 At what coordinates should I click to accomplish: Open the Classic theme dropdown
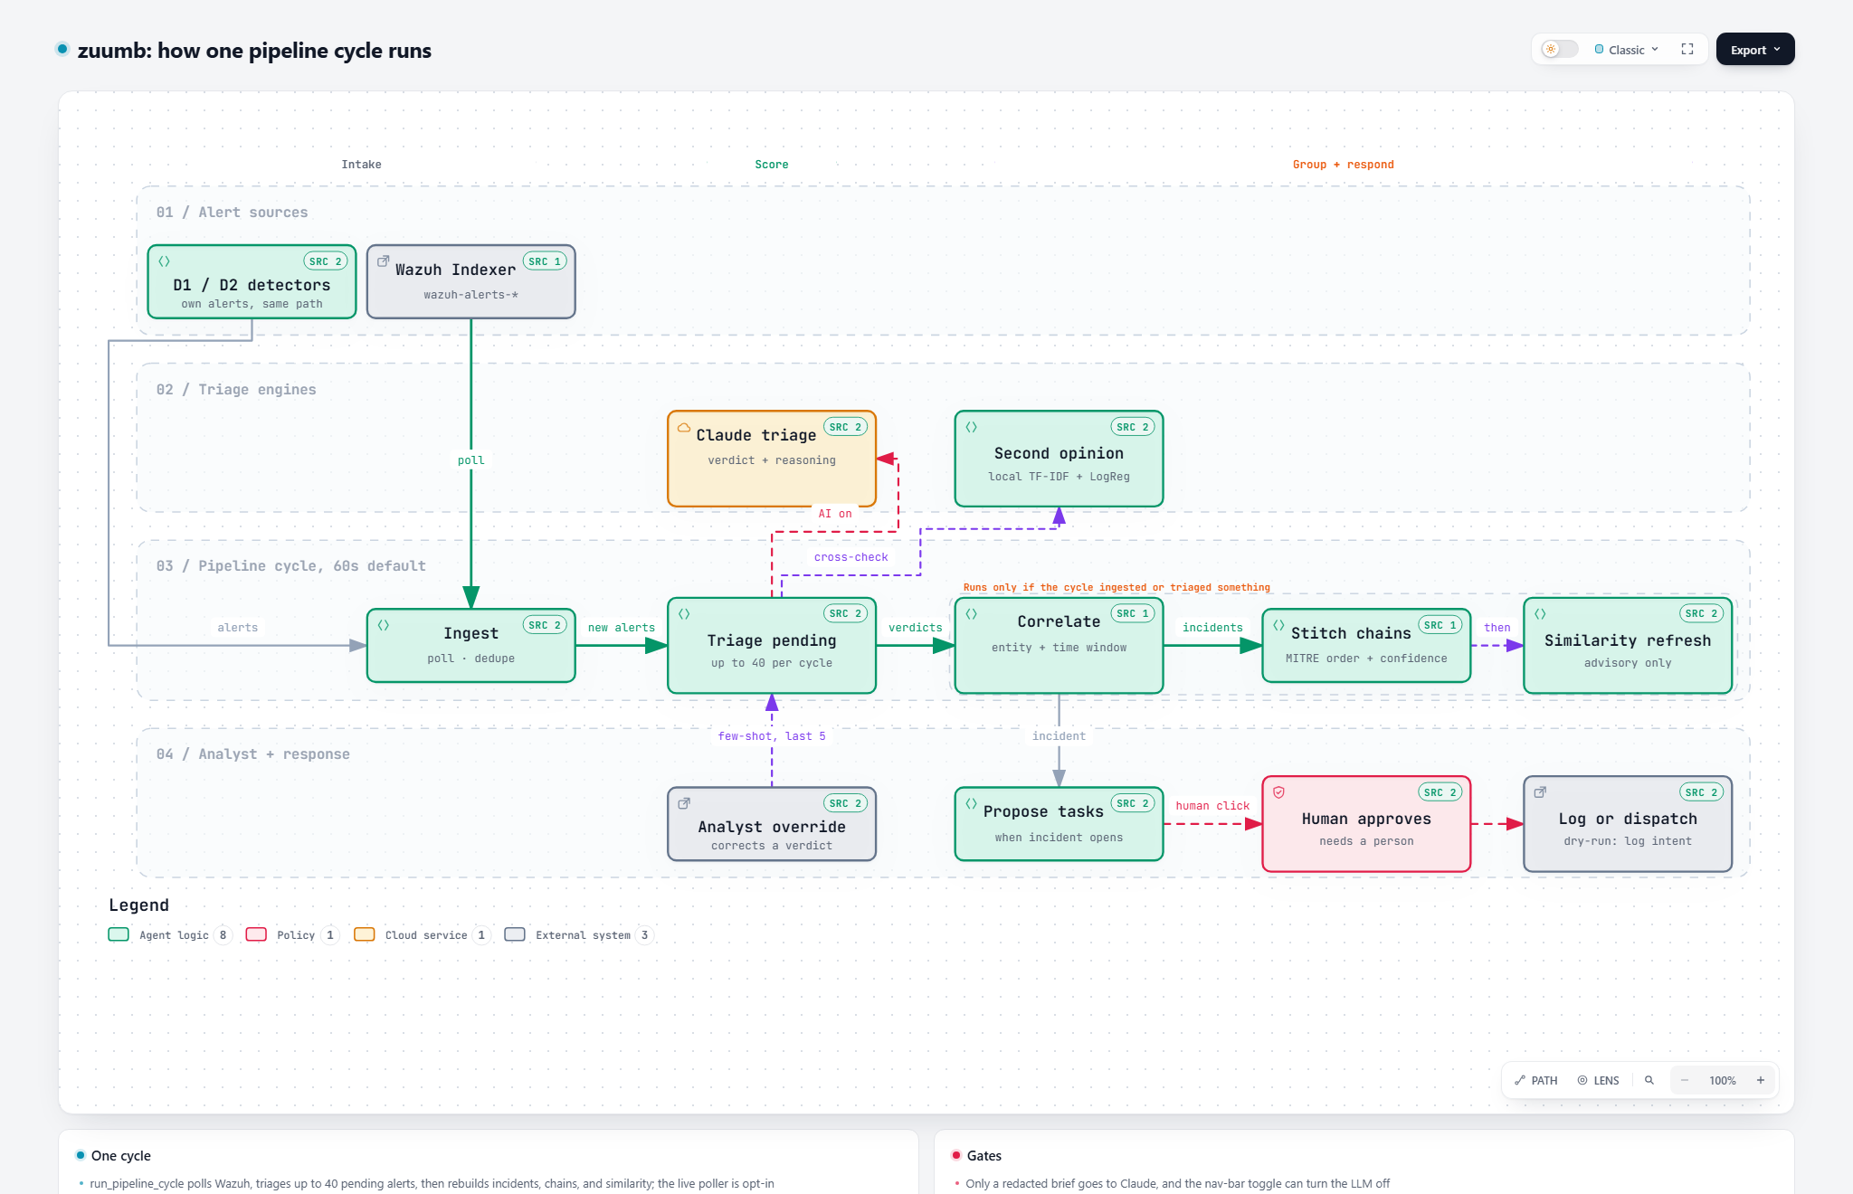[x=1627, y=50]
